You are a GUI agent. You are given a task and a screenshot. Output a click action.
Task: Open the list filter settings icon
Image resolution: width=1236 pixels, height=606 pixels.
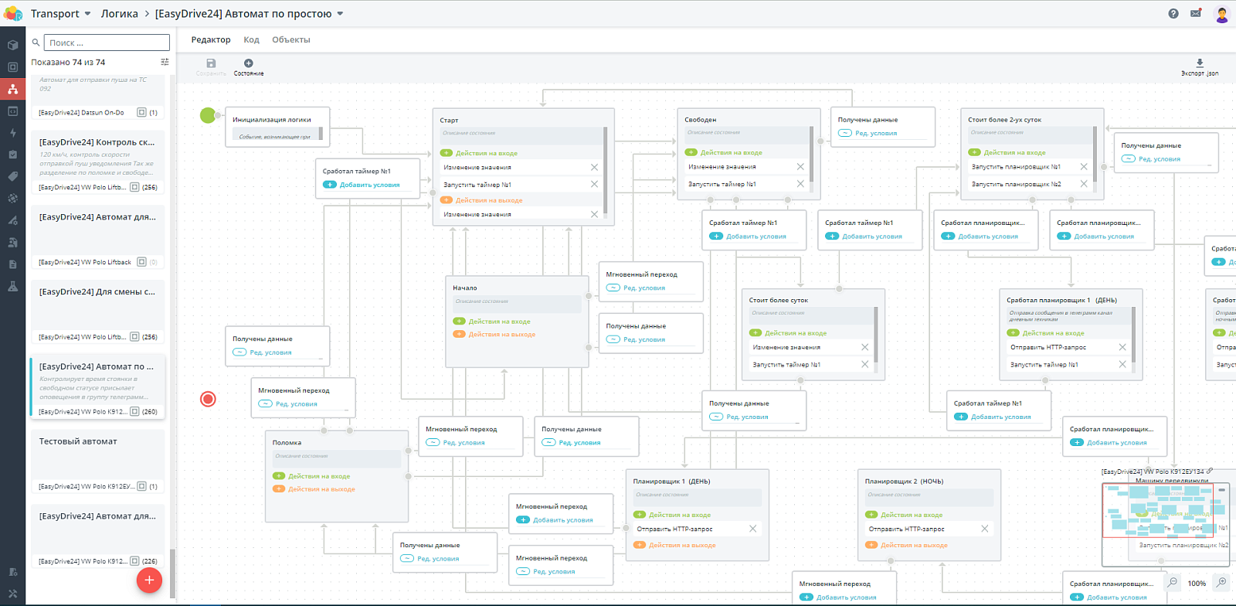click(165, 62)
